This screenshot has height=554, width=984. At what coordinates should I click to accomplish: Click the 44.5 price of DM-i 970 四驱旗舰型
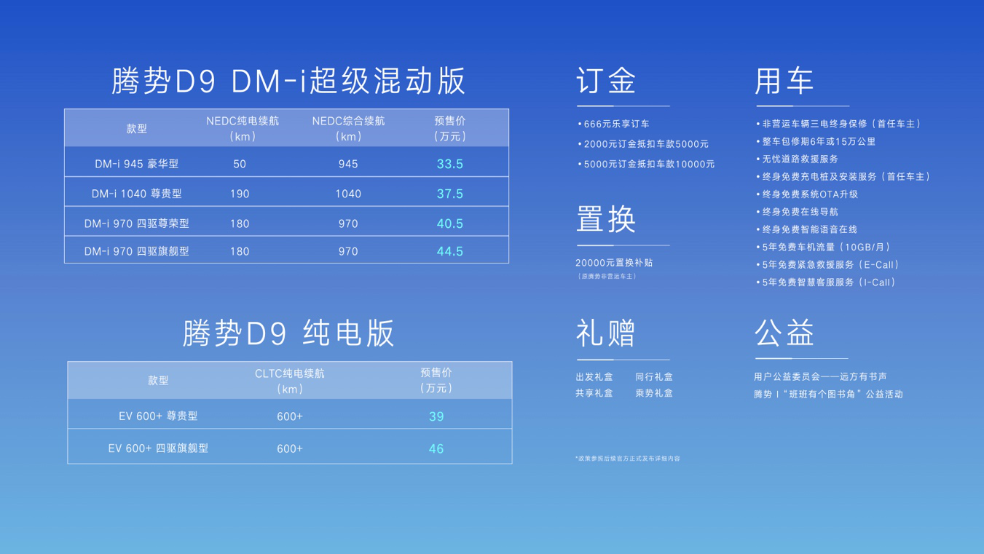[450, 250]
